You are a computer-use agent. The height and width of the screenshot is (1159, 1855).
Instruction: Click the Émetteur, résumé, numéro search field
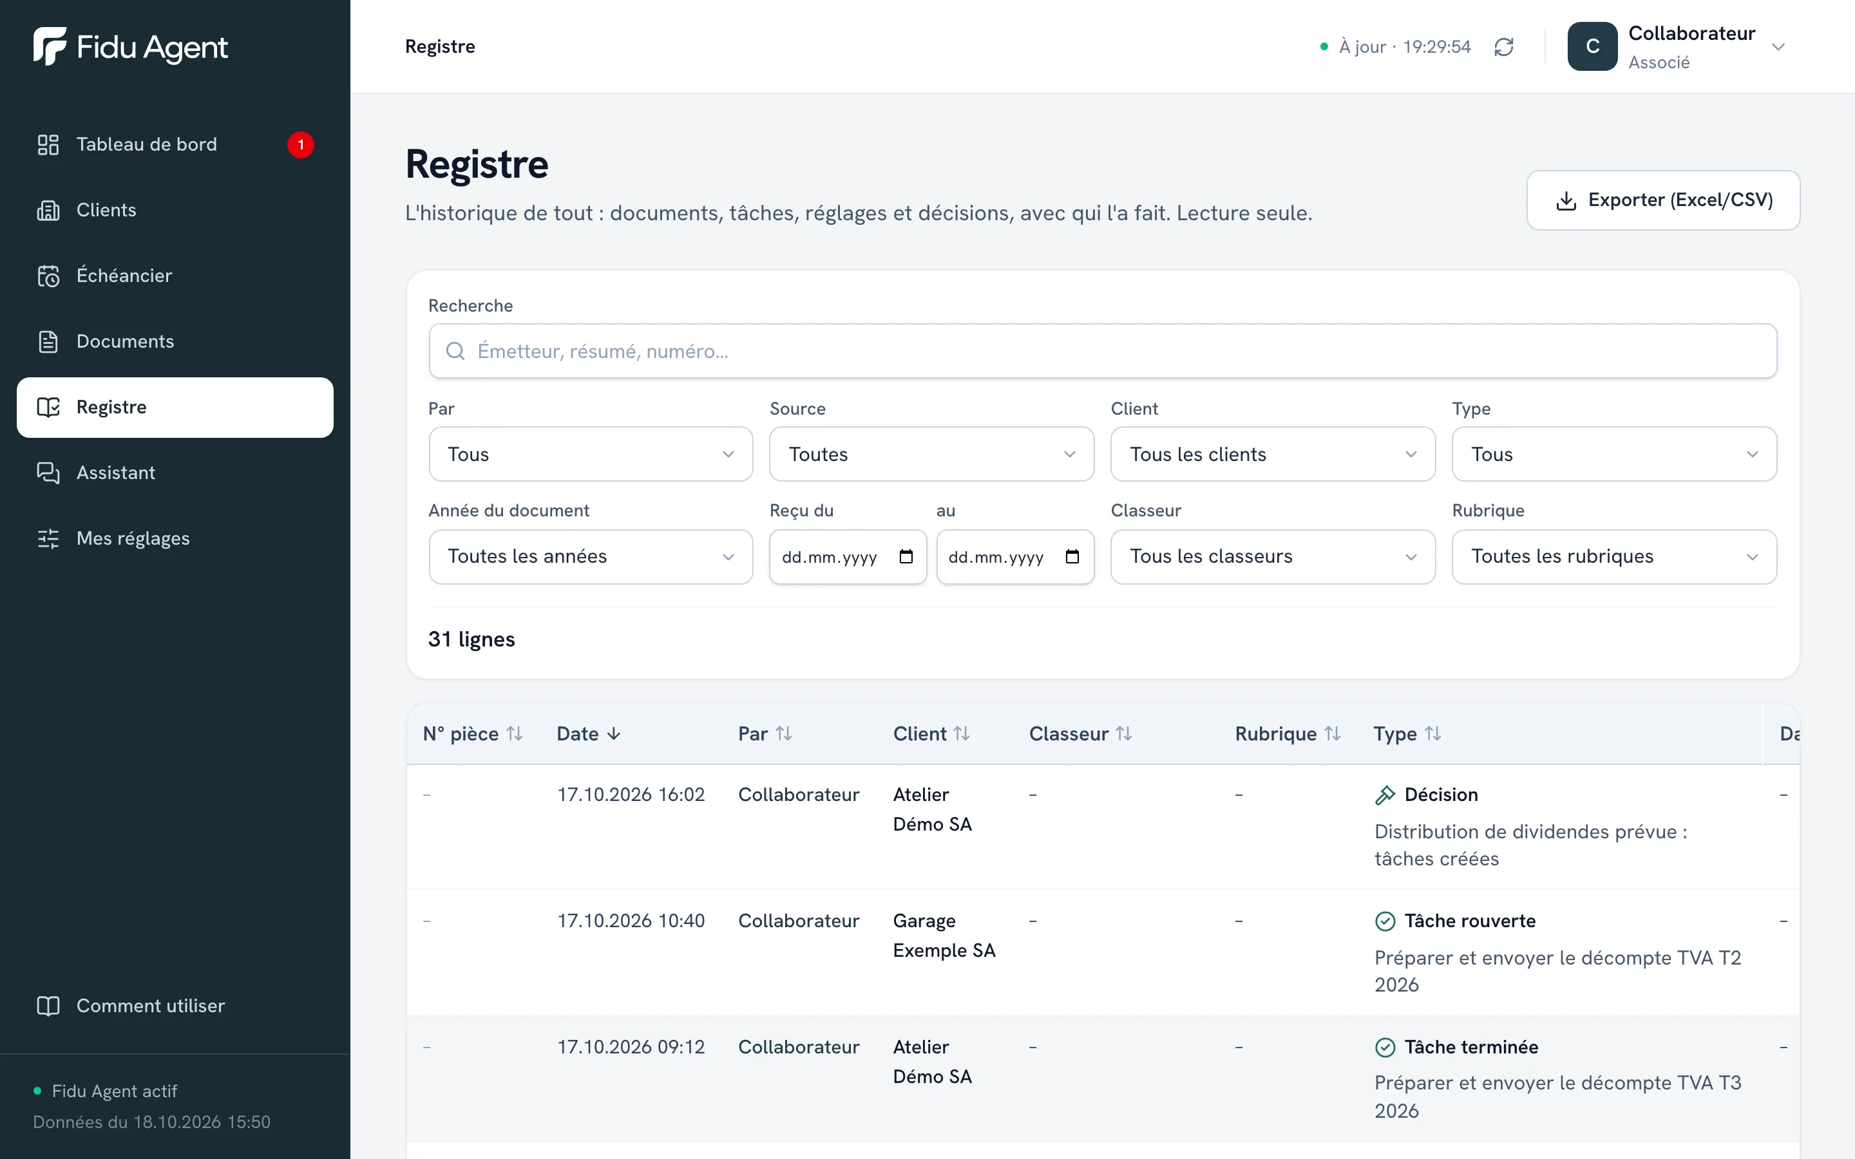[x=1102, y=351]
